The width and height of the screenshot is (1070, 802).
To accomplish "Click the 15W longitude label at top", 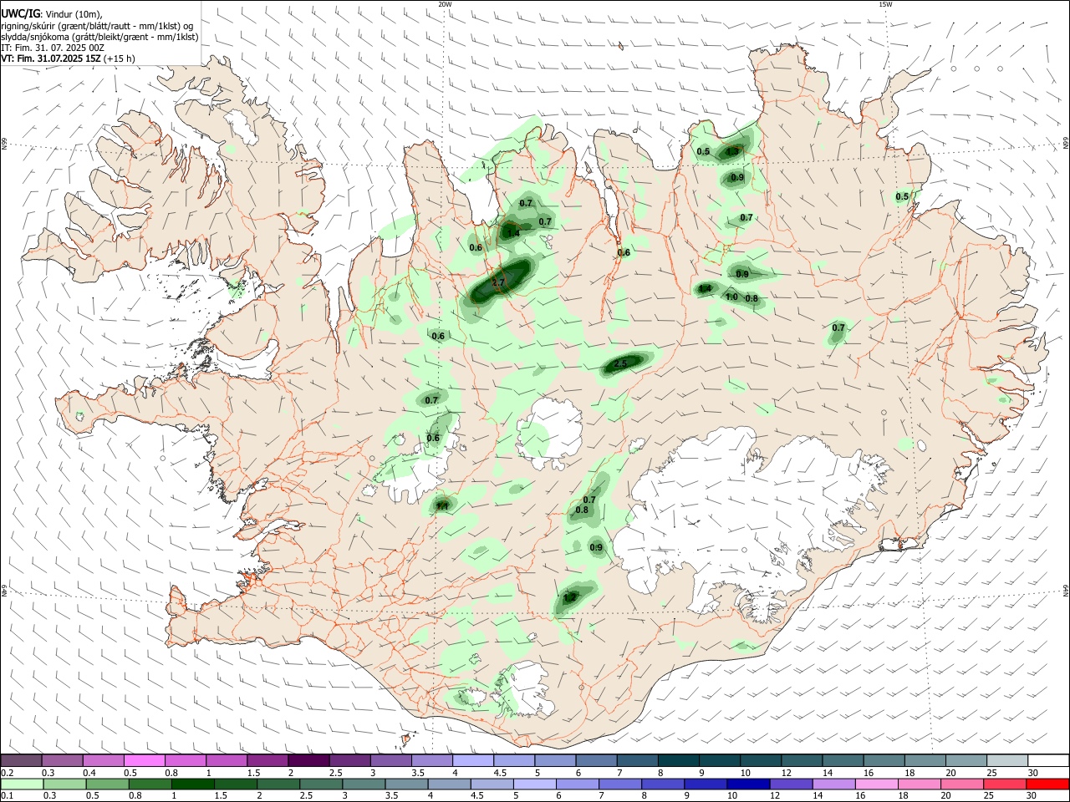I will tap(885, 4).
